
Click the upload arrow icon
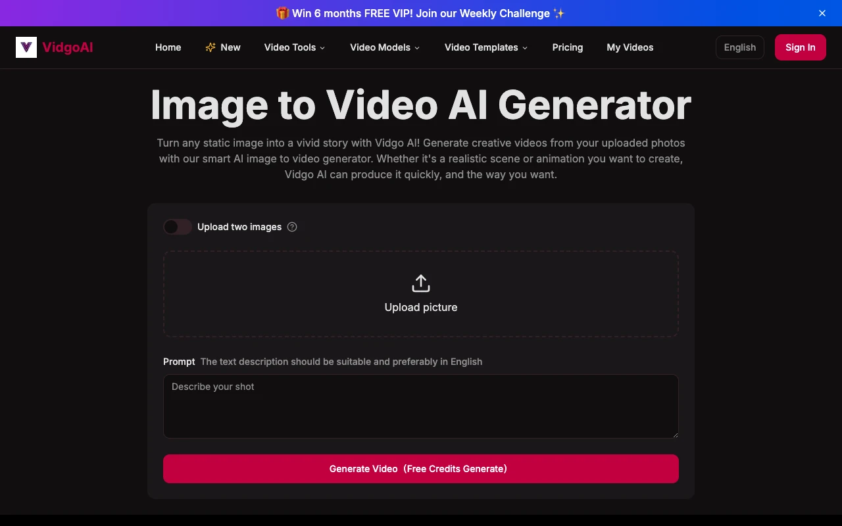420,283
